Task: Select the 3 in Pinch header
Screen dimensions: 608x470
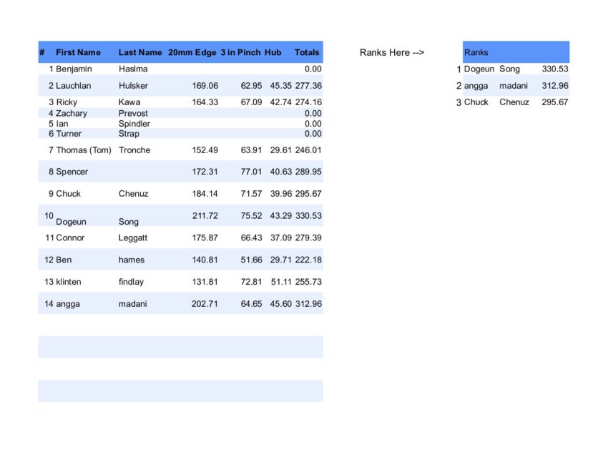Action: pyautogui.click(x=240, y=52)
